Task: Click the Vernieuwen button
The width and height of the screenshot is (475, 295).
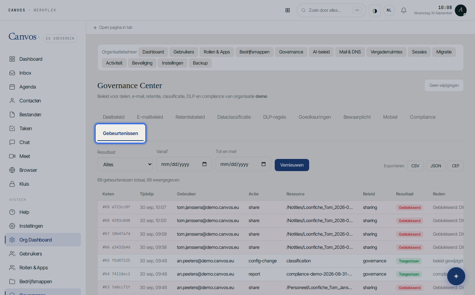Action: pyautogui.click(x=292, y=165)
